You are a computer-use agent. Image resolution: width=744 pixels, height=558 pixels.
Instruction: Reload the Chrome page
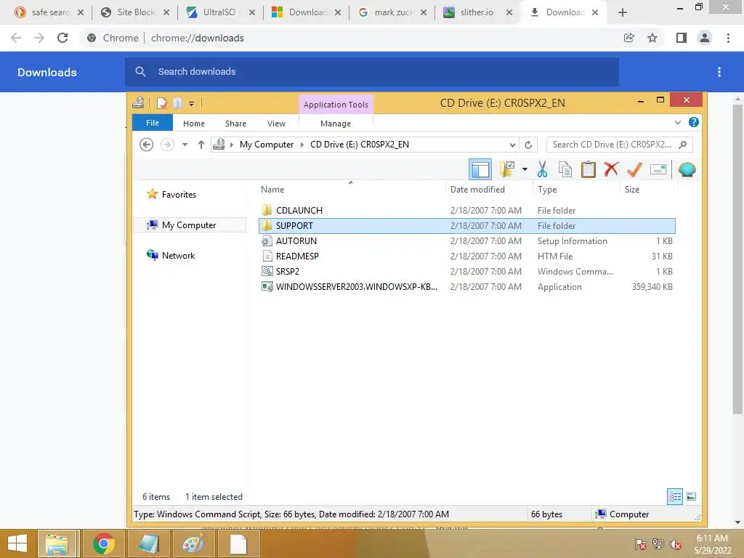(62, 38)
